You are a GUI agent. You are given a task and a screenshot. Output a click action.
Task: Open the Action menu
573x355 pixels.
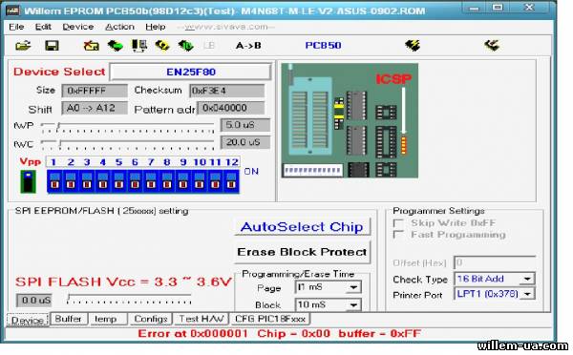point(120,27)
